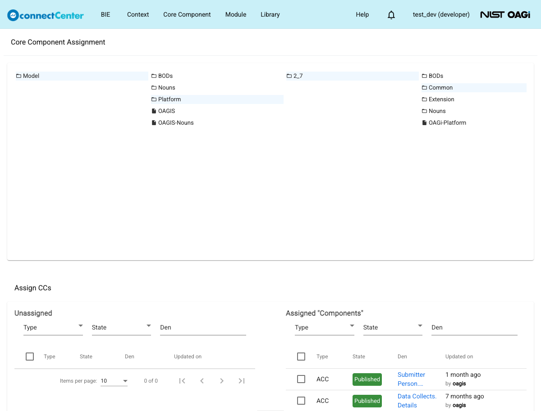This screenshot has height=411, width=541.
Task: Open Submitter Person link
Action: (x=411, y=379)
